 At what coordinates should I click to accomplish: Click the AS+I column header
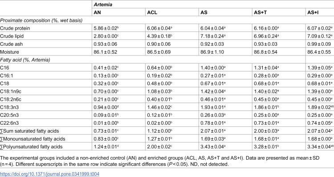pos(313,12)
